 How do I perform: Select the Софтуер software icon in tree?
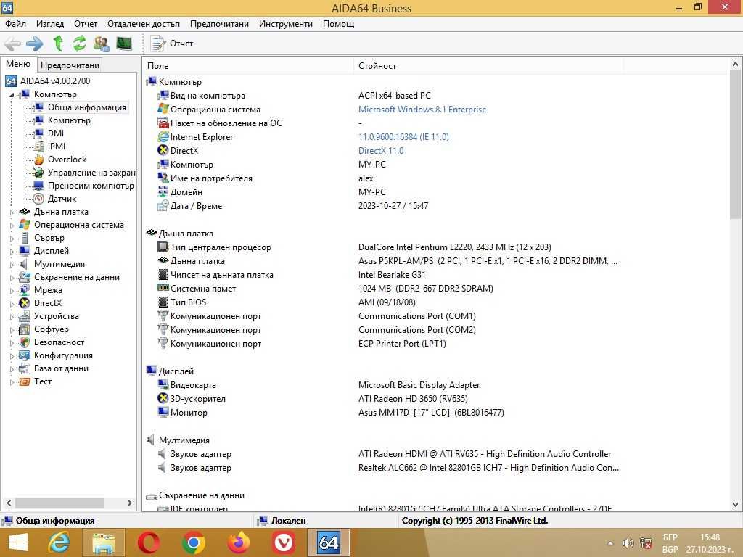click(x=25, y=329)
